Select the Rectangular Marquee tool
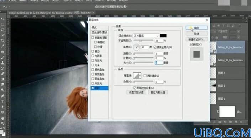The width and height of the screenshot is (251, 138). [x=2, y=24]
